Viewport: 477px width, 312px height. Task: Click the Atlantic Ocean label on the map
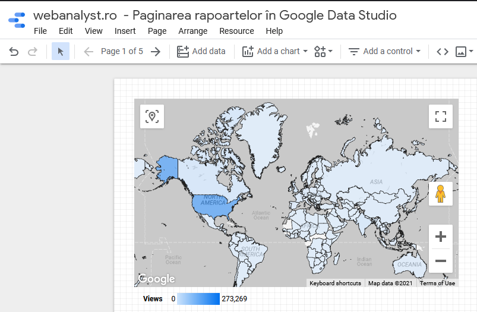261,215
